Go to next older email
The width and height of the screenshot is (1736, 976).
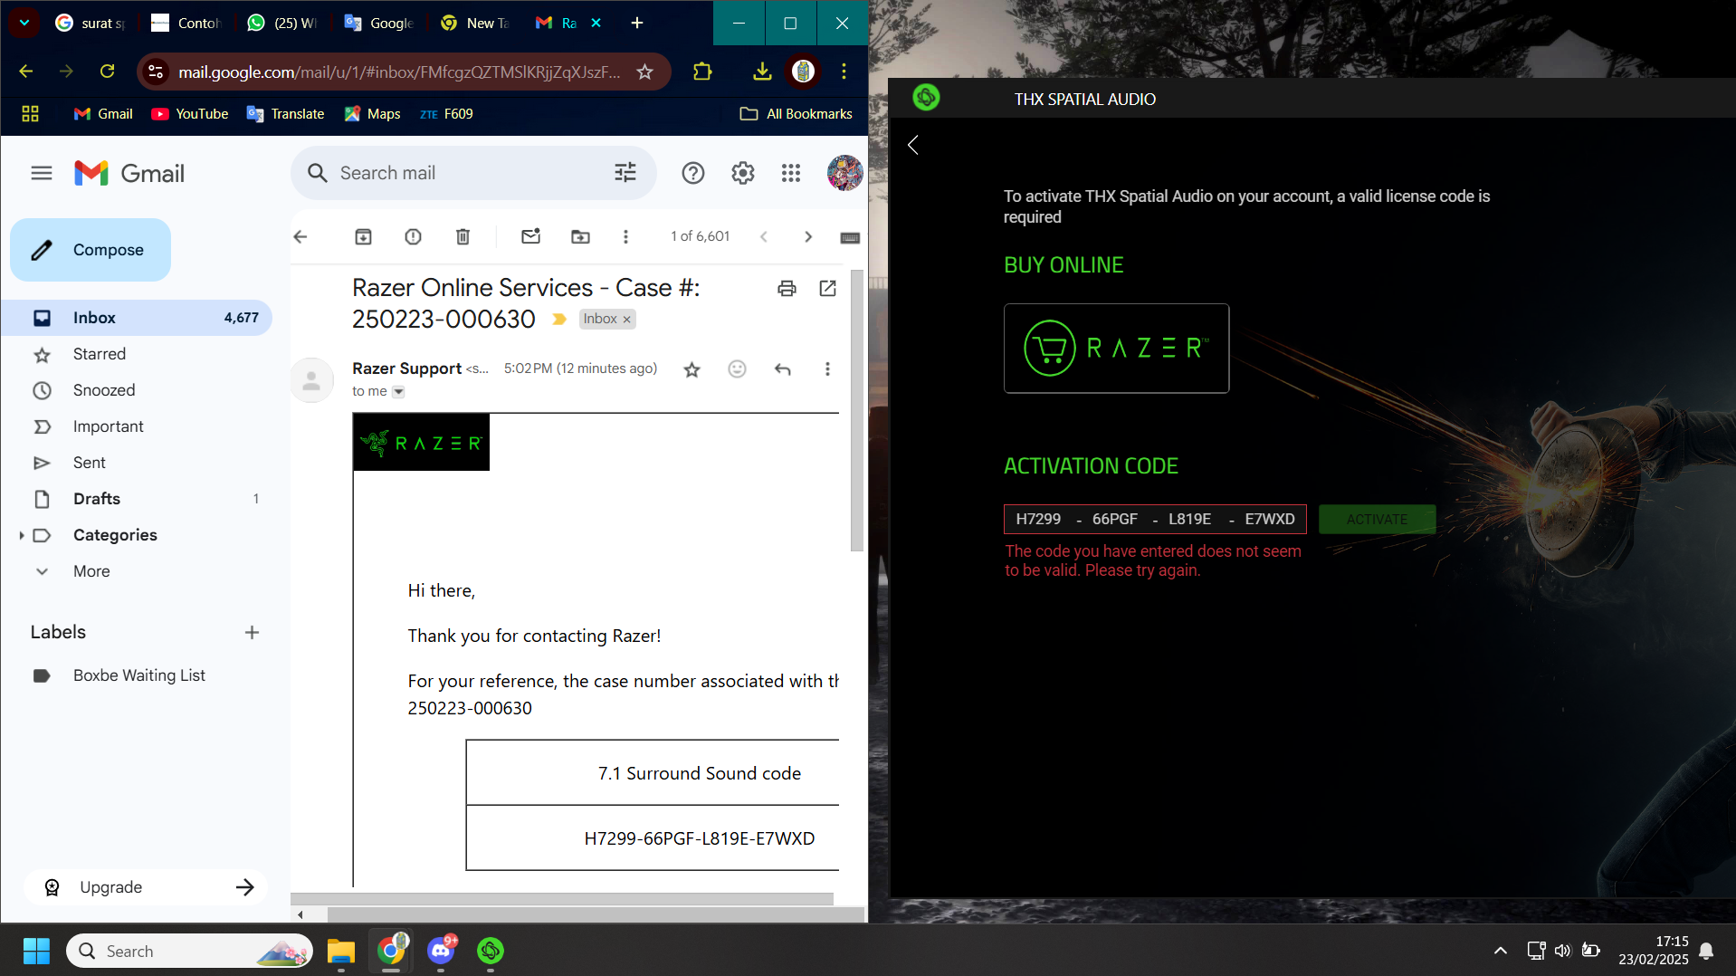point(808,236)
